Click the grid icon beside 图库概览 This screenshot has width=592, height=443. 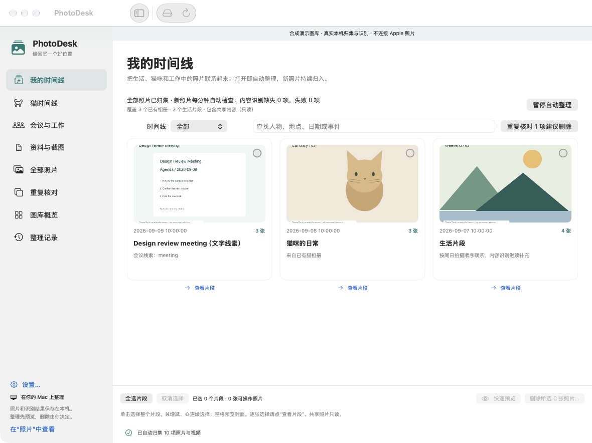pyautogui.click(x=19, y=215)
